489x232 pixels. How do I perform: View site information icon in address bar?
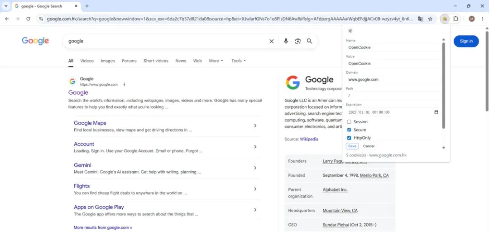pos(41,19)
